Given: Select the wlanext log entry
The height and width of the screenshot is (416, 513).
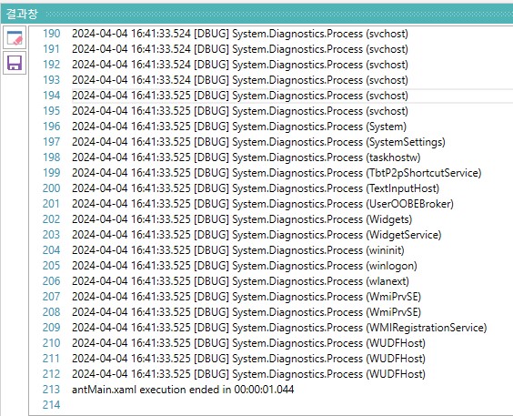Looking at the screenshot, I should click(x=240, y=281).
